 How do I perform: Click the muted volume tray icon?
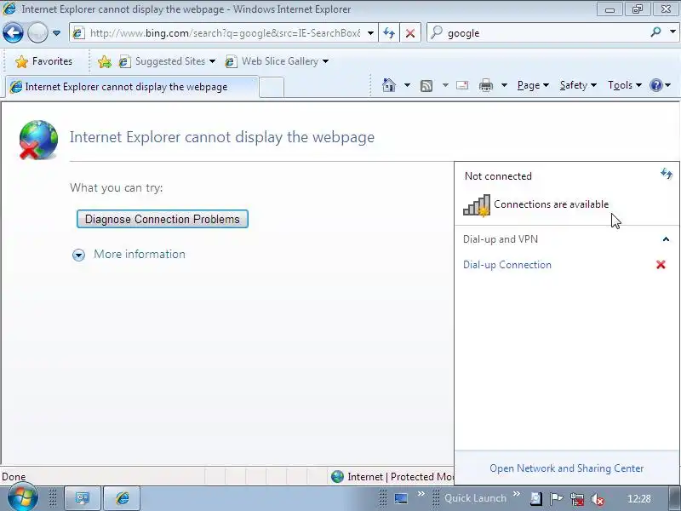[x=598, y=499]
